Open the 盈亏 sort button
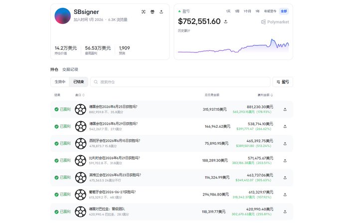 pyautogui.click(x=283, y=82)
